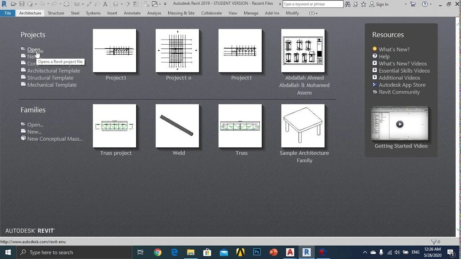Click the binoculars search icon
Viewport: 461px width, 259px height.
point(347,4)
